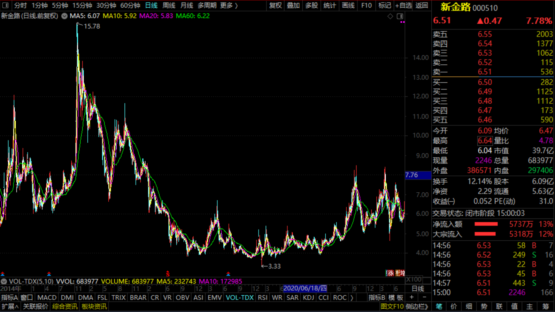This screenshot has width=555, height=312.
Task: Open 多周期 multi-period view
Action: pos(207,5)
